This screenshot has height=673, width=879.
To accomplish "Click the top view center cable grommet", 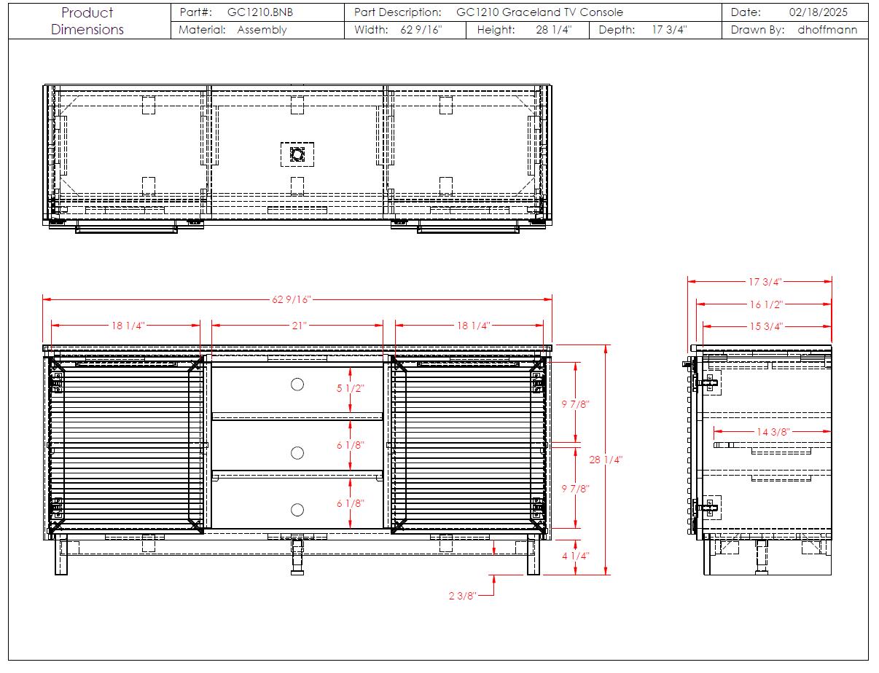I will click(x=297, y=154).
